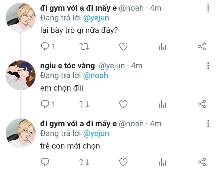Retweet the "em chọn điii" tweet
This screenshot has width=220, height=169.
tap(84, 104)
